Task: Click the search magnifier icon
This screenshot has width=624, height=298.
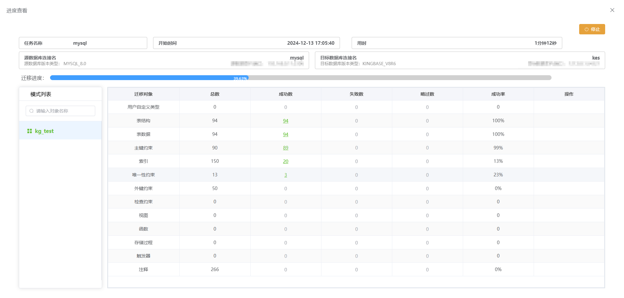Action: click(32, 111)
